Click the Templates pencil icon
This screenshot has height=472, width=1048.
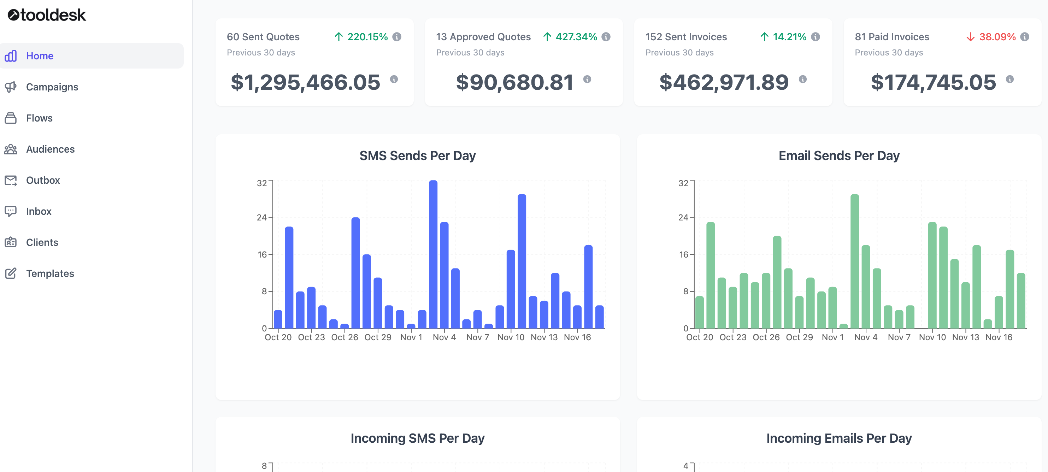tap(11, 273)
